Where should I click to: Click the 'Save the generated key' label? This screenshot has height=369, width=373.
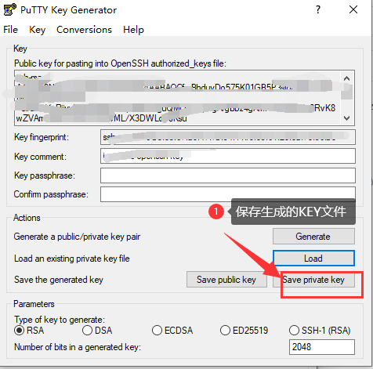(59, 280)
